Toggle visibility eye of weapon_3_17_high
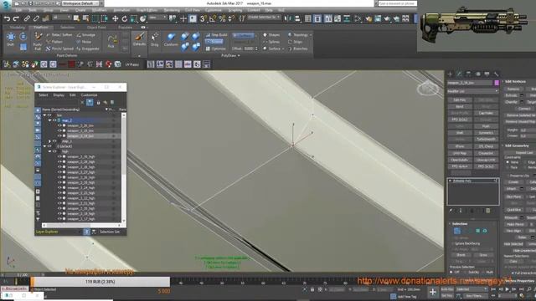This screenshot has width=536, height=301. (x=59, y=219)
